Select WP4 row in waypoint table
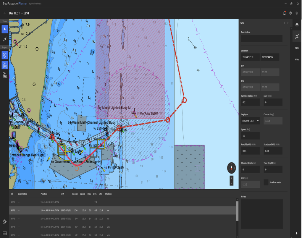302x238 pixels. point(122,227)
